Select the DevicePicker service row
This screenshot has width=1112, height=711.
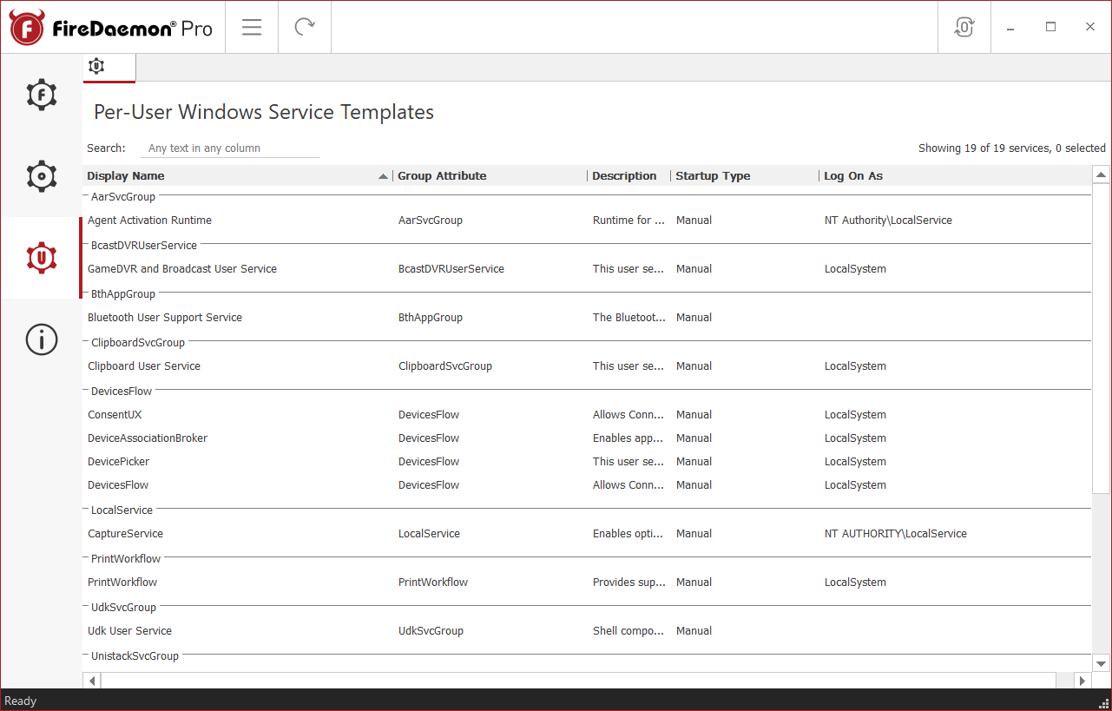tap(587, 462)
